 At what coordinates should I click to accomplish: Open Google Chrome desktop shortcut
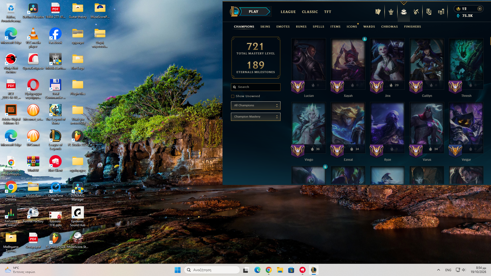click(11, 191)
